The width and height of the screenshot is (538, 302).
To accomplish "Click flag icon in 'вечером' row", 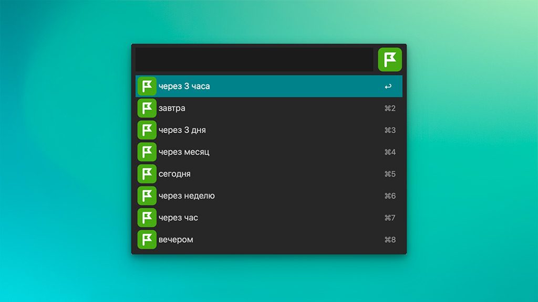I will pos(147,240).
